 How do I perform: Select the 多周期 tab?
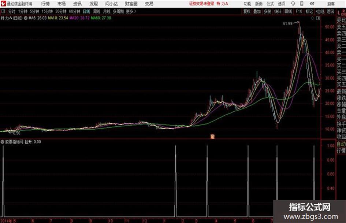pos(118,11)
